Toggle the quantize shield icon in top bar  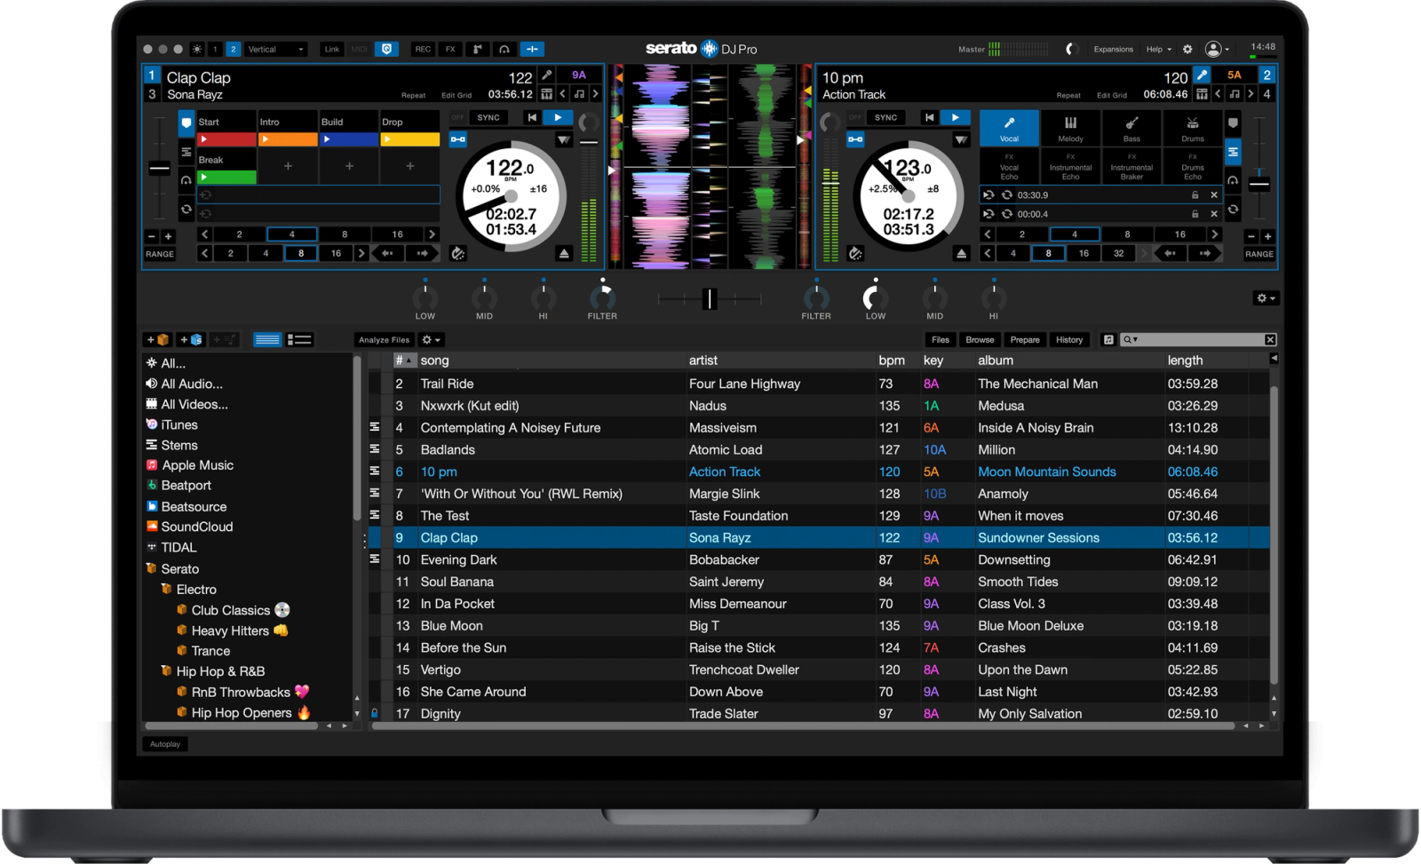point(386,50)
